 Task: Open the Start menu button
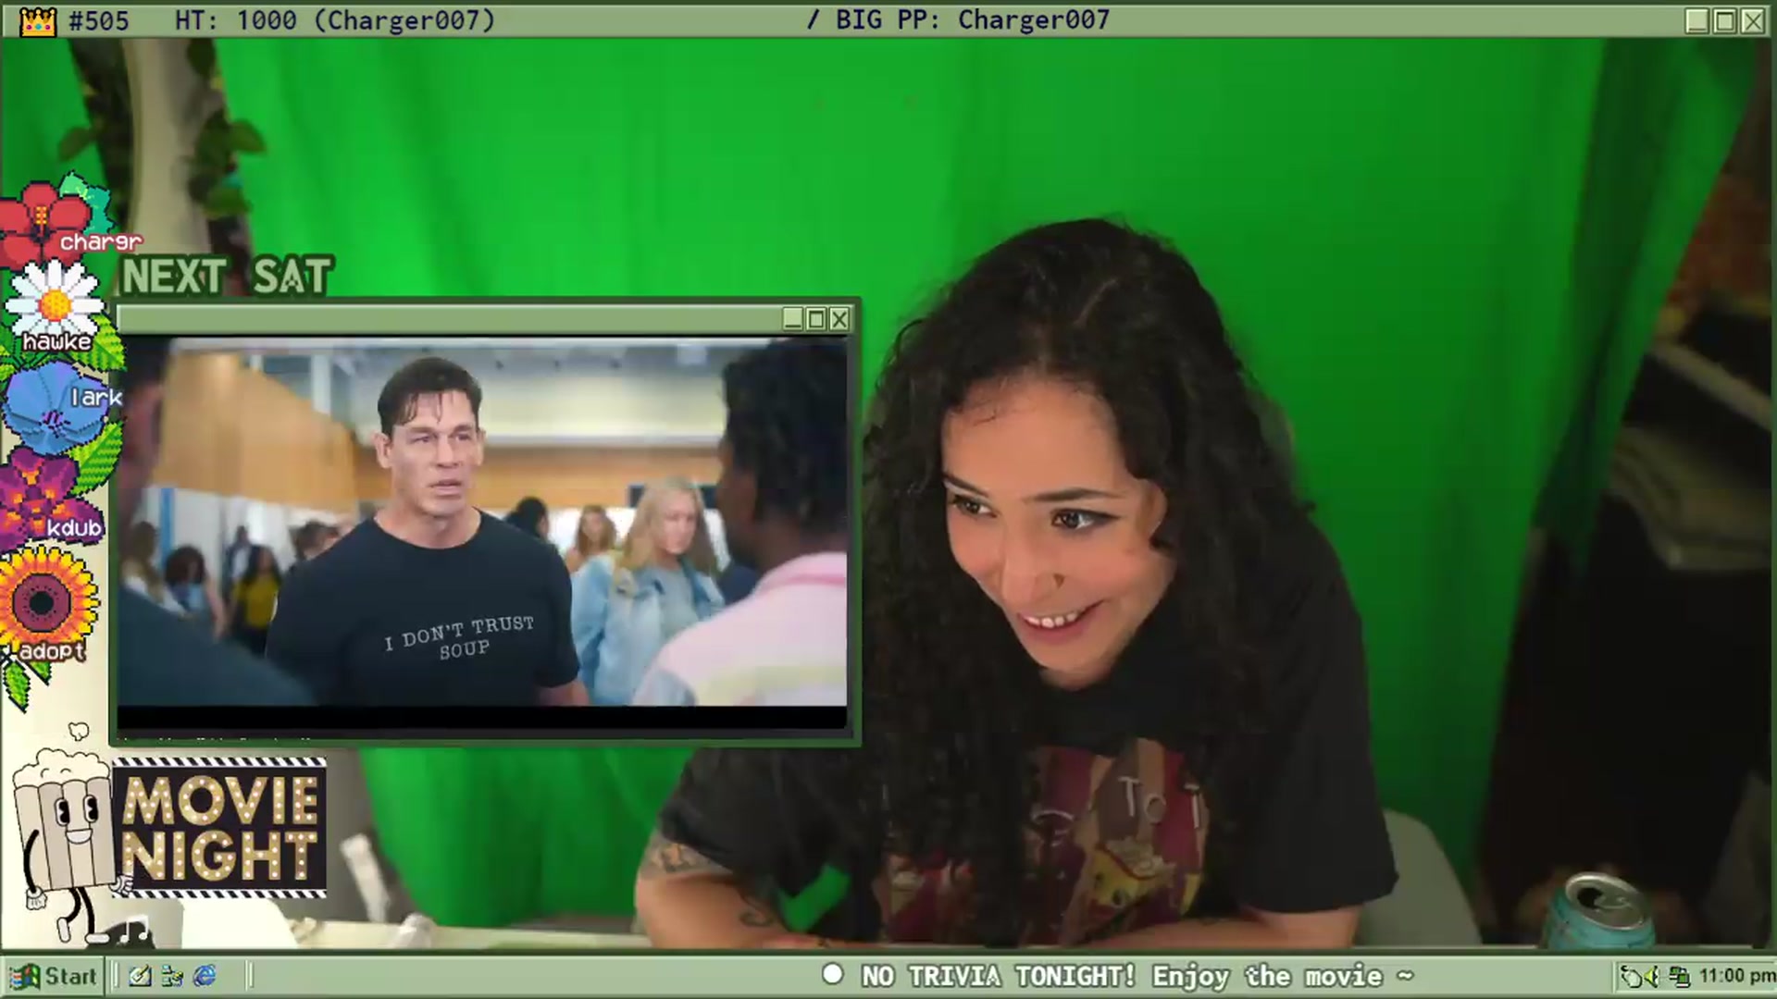click(x=54, y=976)
